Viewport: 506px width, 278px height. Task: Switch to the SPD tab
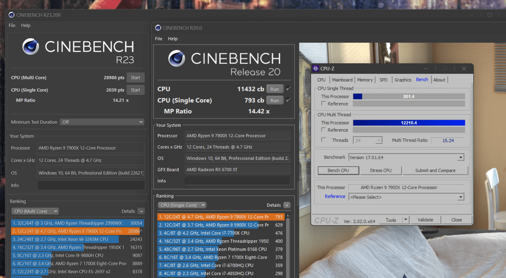383,80
